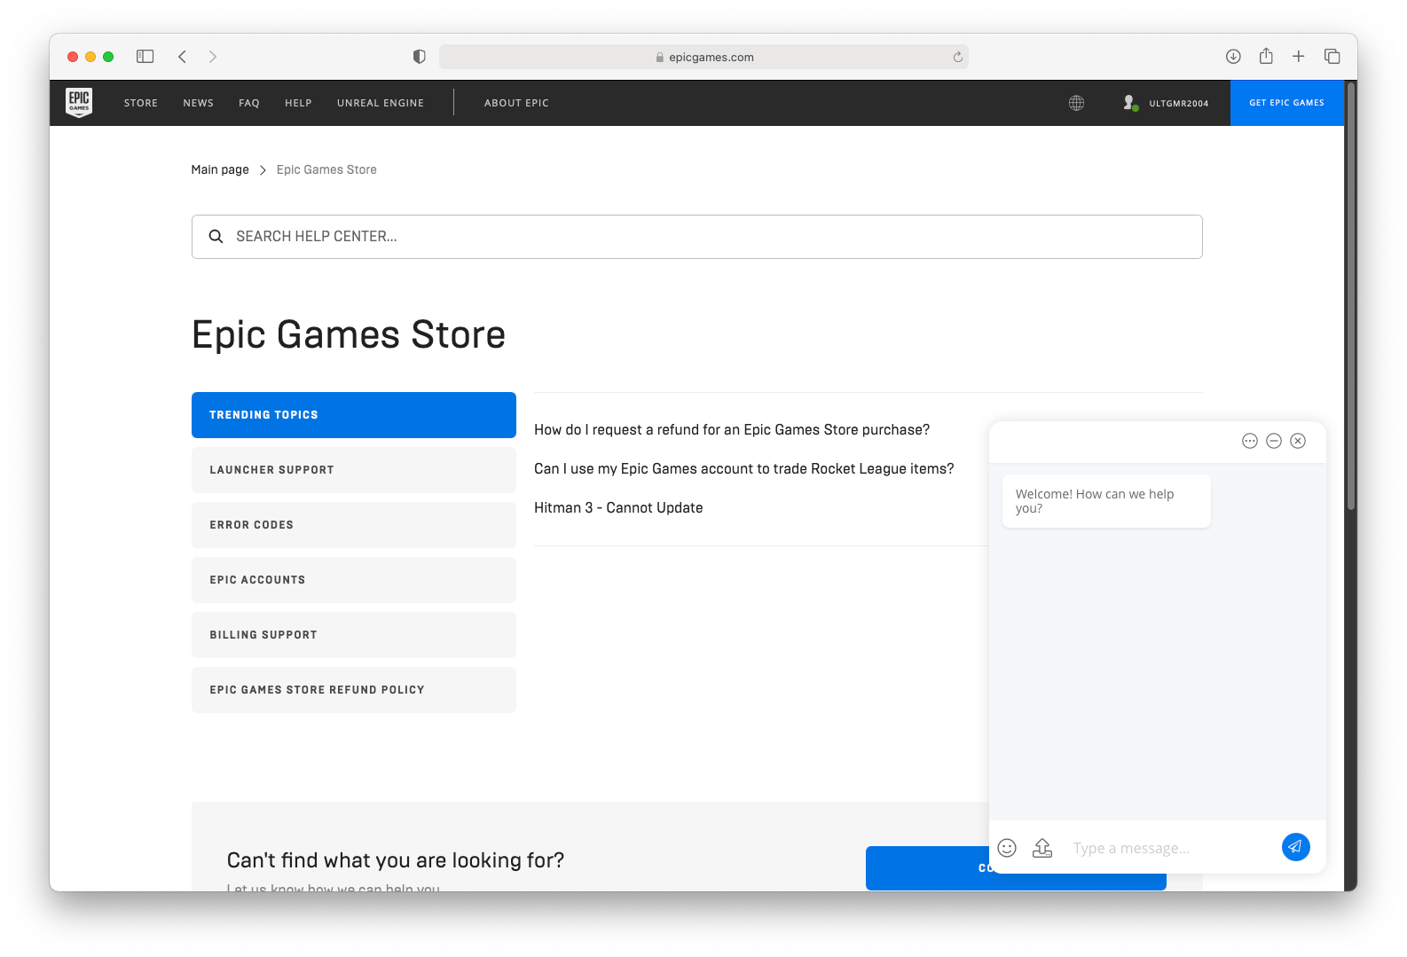Click the Epic Games logo
Image resolution: width=1407 pixels, height=957 pixels.
pos(79,103)
